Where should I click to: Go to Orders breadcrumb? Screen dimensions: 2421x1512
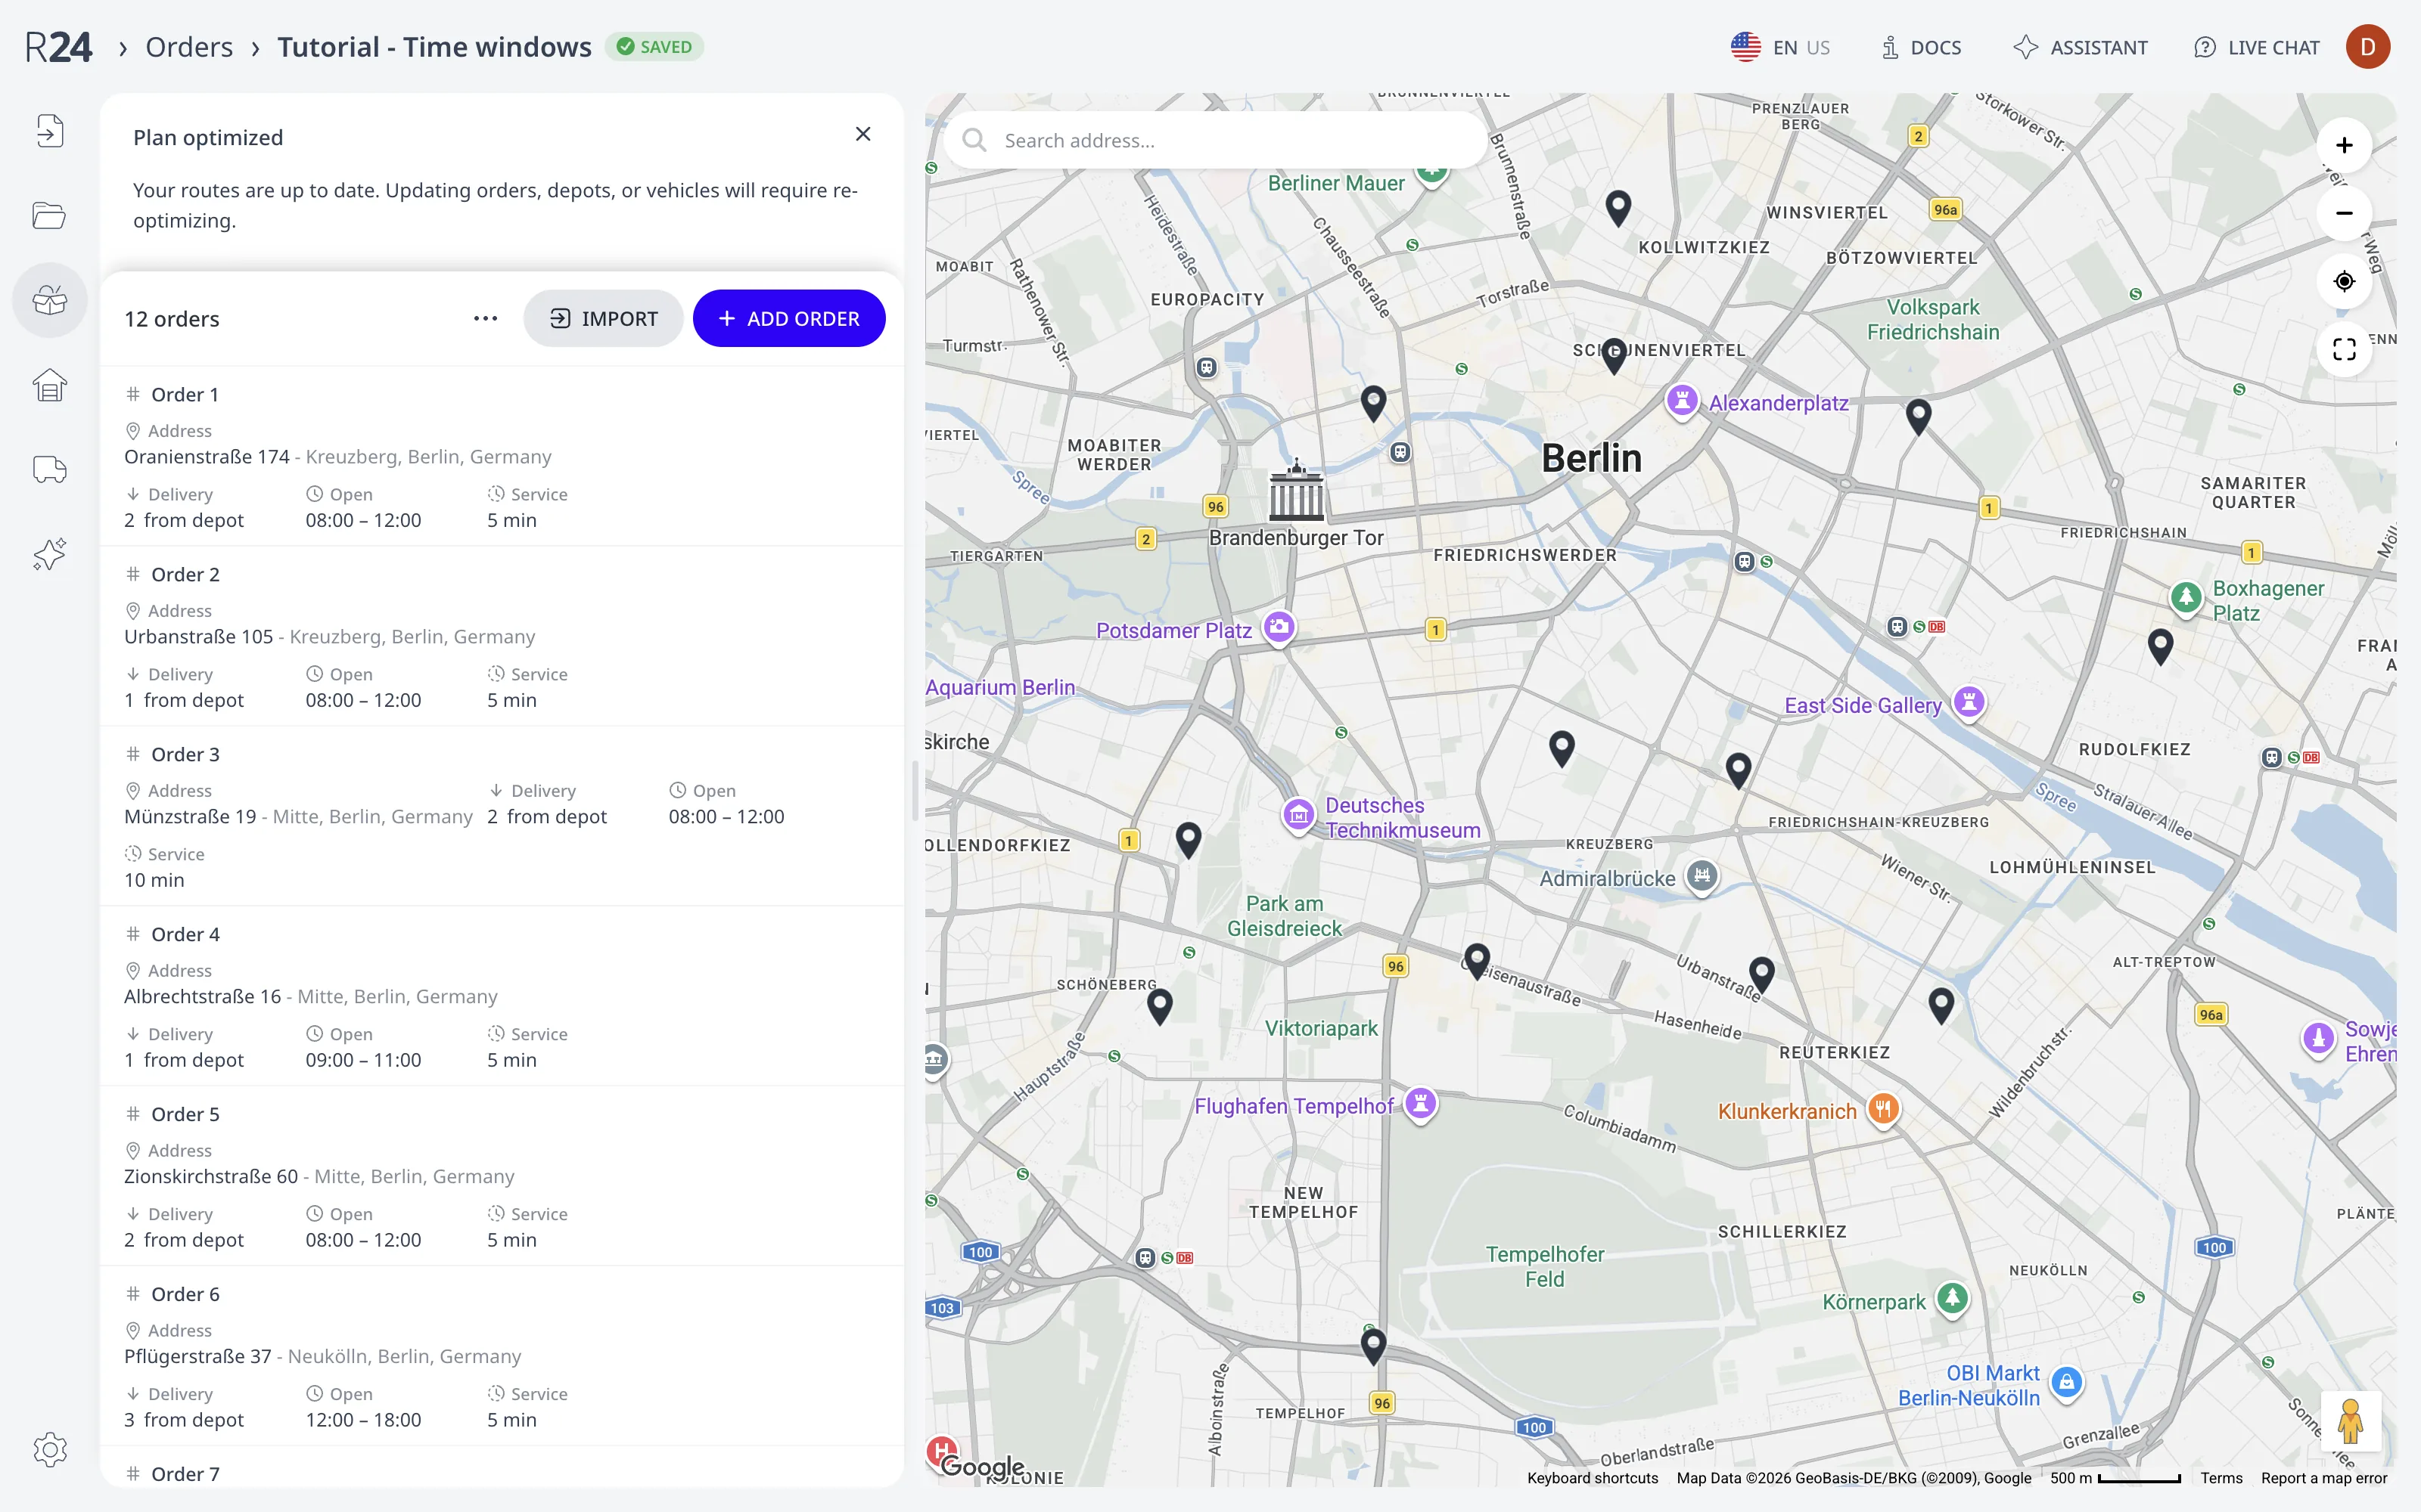189,47
